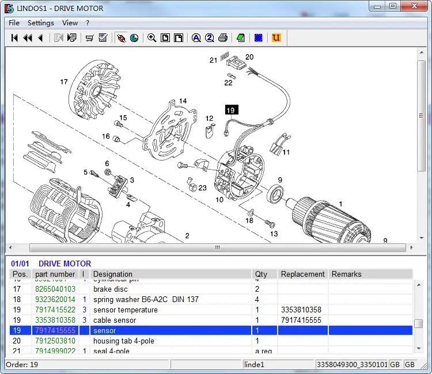Click callout number 17 on the diagram
The image size is (432, 374).
click(64, 82)
